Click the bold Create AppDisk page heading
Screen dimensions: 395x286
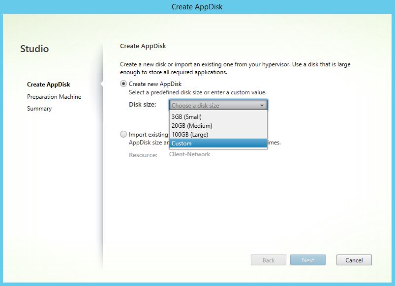(143, 46)
